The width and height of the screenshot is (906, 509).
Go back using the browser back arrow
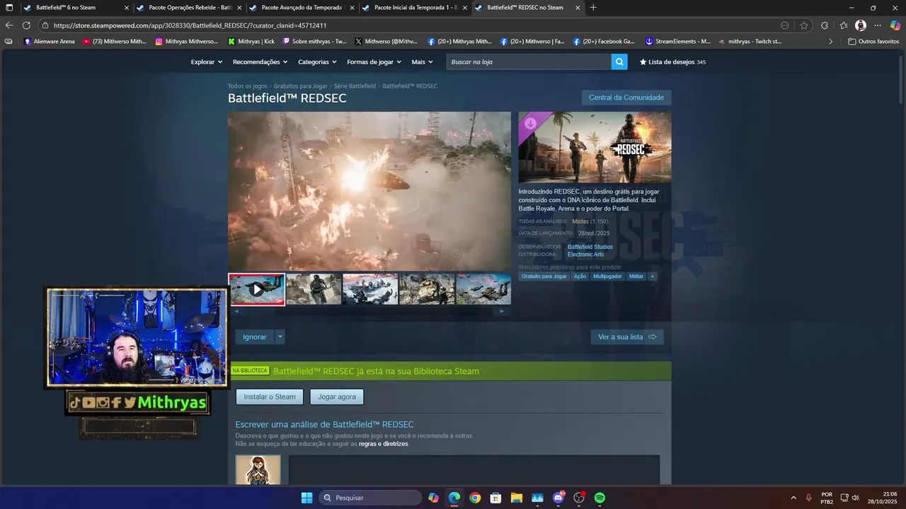(9, 25)
